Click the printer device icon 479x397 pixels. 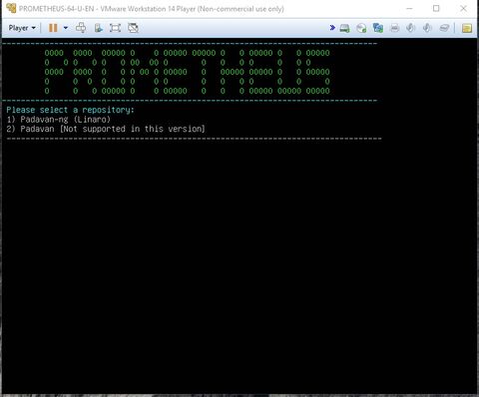pyautogui.click(x=394, y=28)
